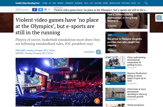Open the search magnifier icon
Screen dimensions: 163x107
pos(146,3)
